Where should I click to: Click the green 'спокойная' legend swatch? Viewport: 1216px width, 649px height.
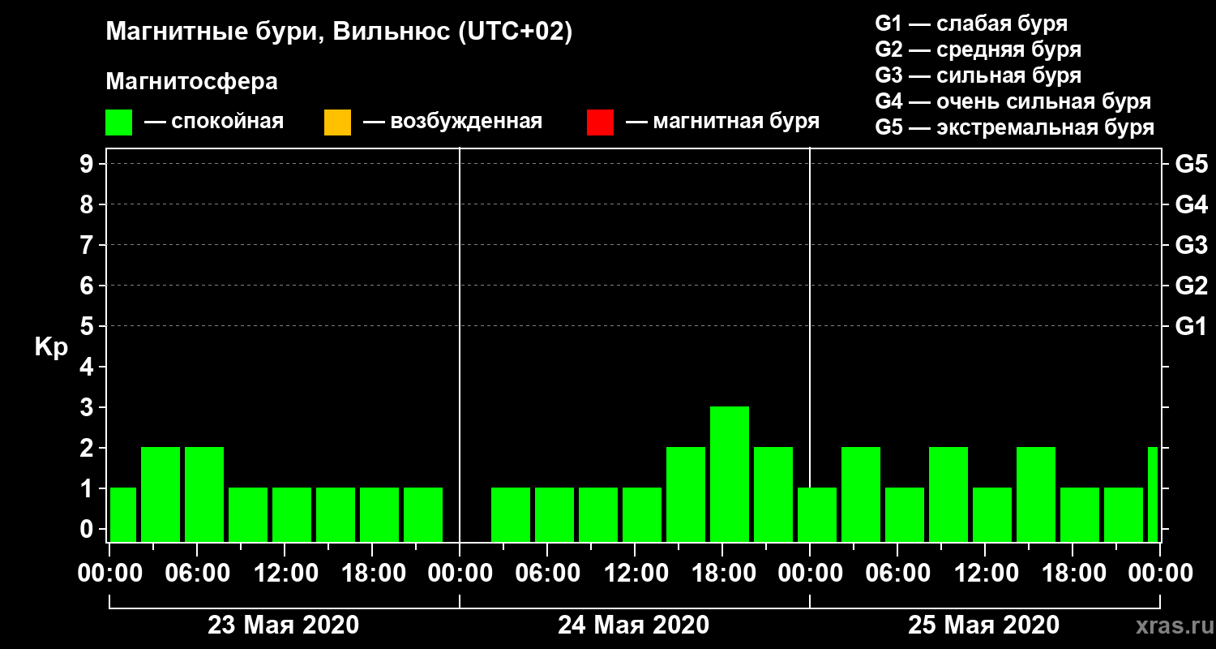(x=119, y=122)
